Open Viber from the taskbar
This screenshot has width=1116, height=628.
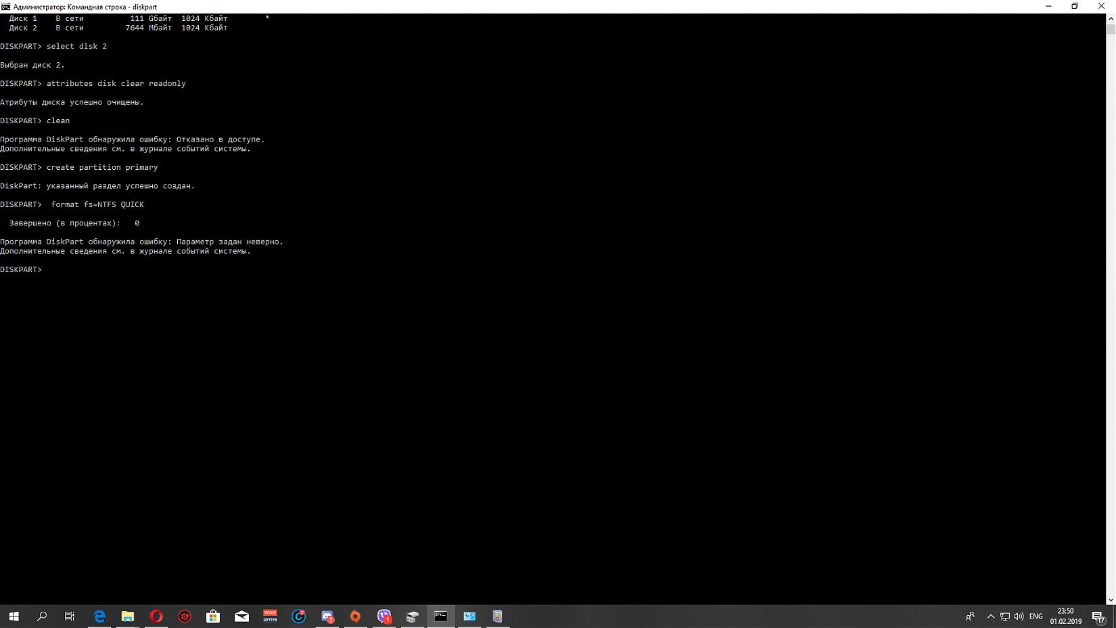tap(384, 616)
